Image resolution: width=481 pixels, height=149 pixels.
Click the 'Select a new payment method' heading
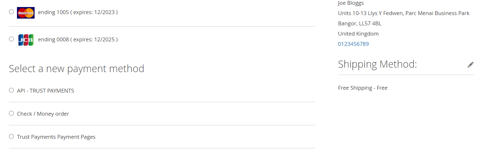[x=77, y=69]
